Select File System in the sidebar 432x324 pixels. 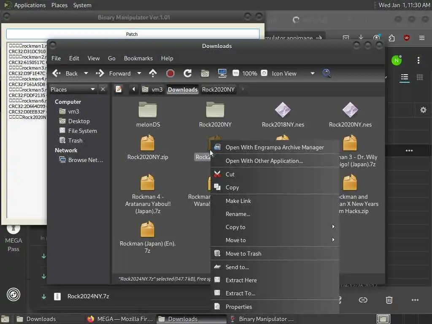78,131
